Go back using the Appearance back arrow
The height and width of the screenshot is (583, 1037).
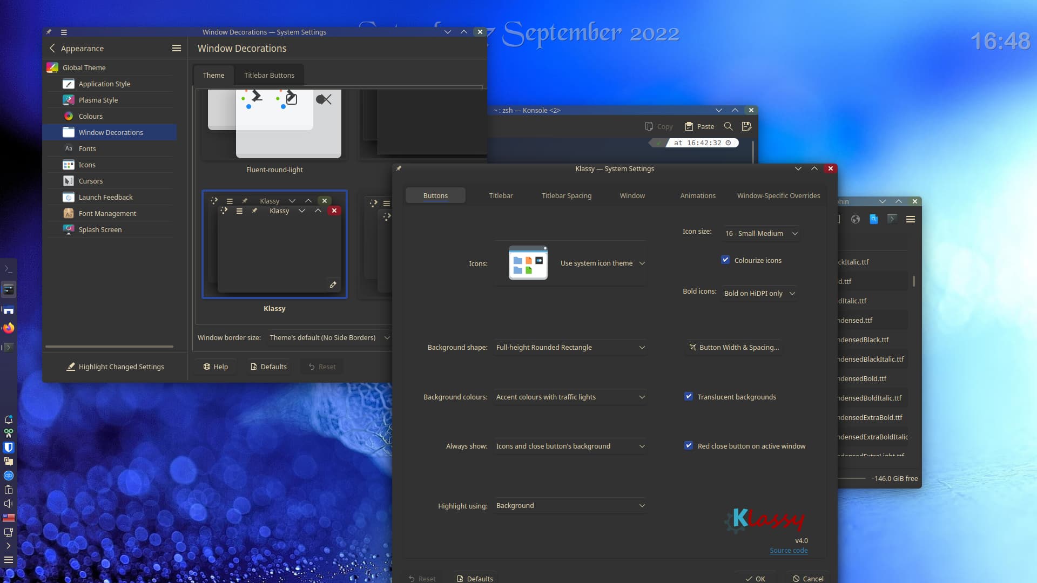[52, 48]
